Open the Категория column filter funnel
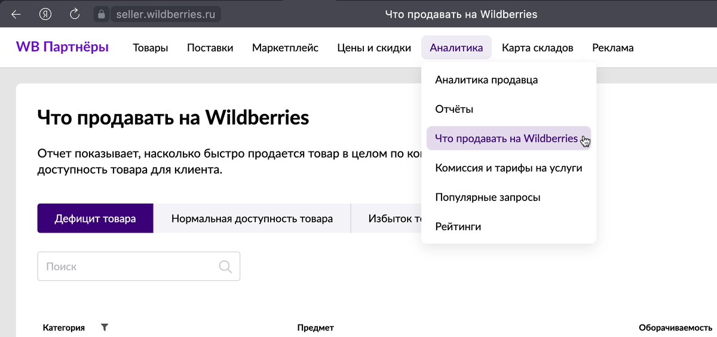This screenshot has height=337, width=717. point(105,327)
